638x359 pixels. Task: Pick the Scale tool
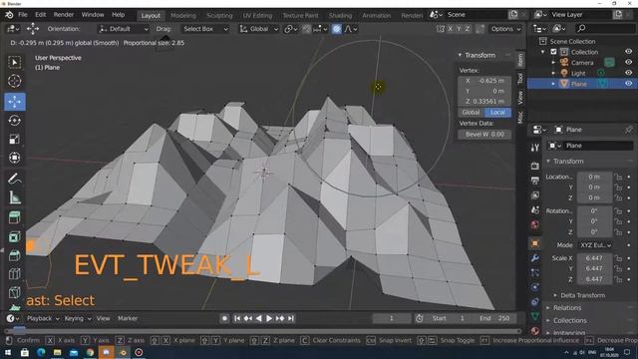(x=15, y=140)
